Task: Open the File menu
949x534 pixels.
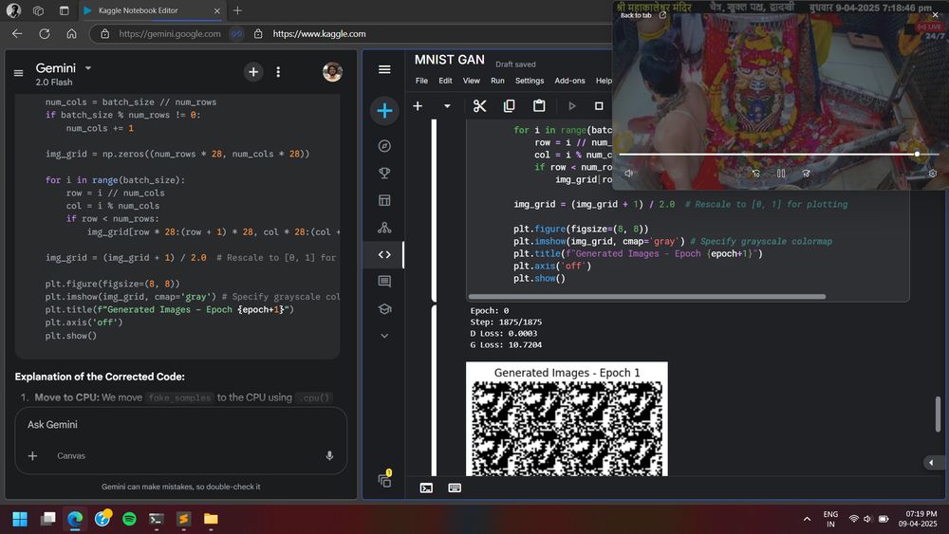Action: [421, 81]
